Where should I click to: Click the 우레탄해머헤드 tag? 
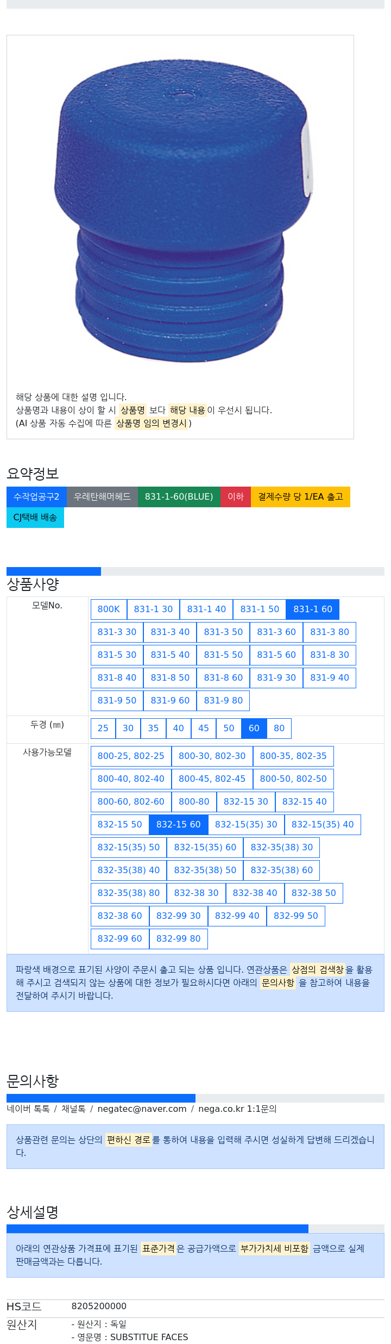coord(102,497)
